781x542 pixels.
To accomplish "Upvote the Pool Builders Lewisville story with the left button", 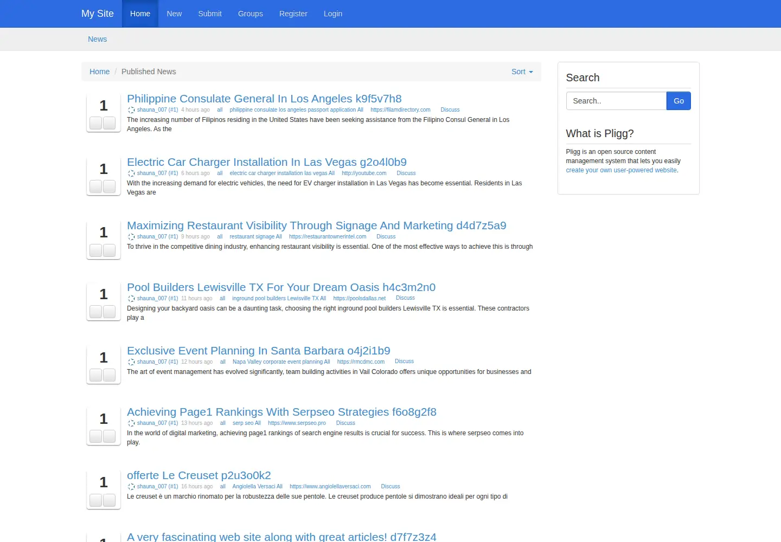I will [96, 312].
